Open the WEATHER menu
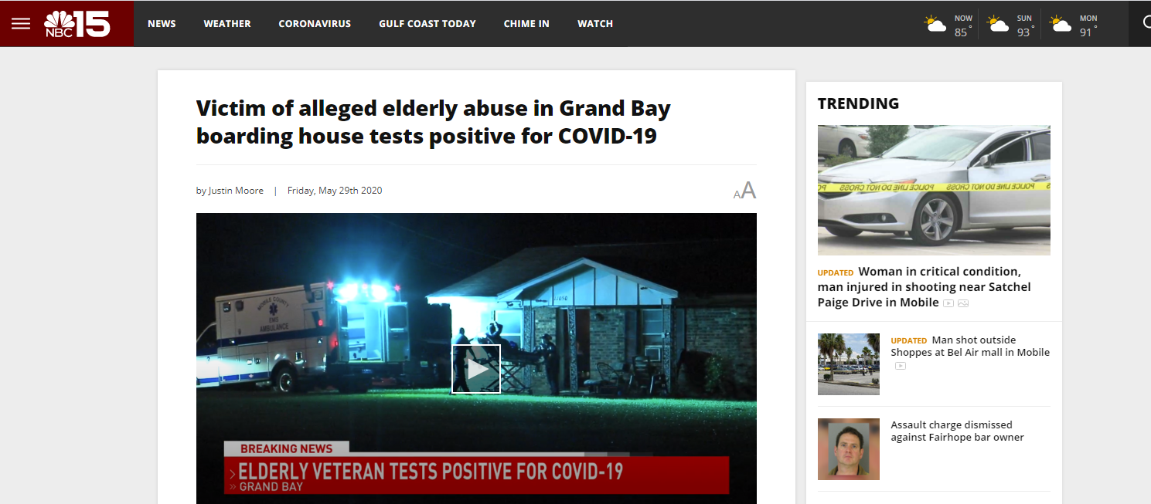Screen dimensions: 1151x504 pos(227,24)
